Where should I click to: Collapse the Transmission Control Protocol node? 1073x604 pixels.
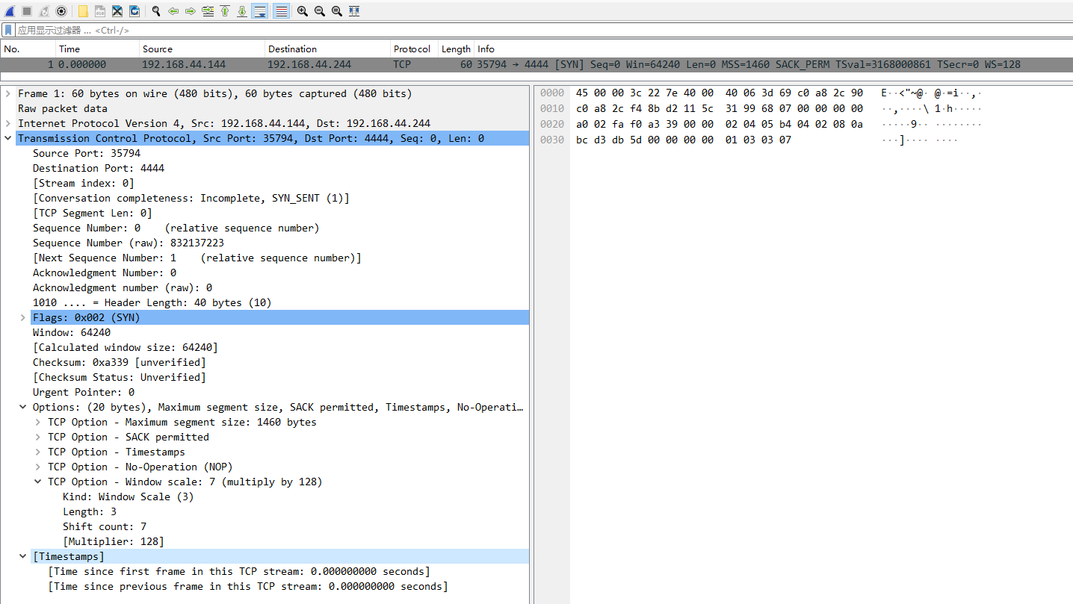point(8,138)
